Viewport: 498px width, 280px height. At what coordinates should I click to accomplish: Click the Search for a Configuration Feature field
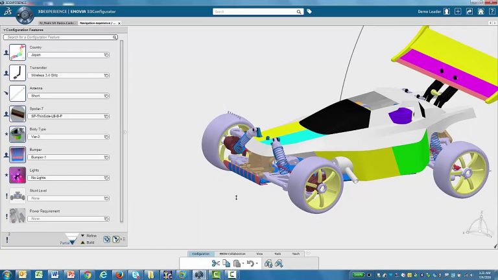(x=60, y=38)
